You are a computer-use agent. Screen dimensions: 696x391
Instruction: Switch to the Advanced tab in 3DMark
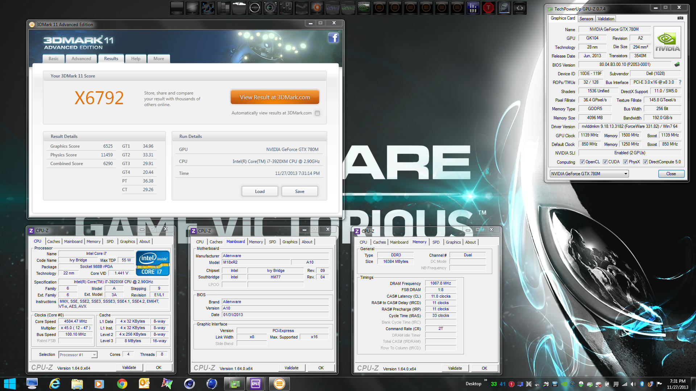coord(81,59)
